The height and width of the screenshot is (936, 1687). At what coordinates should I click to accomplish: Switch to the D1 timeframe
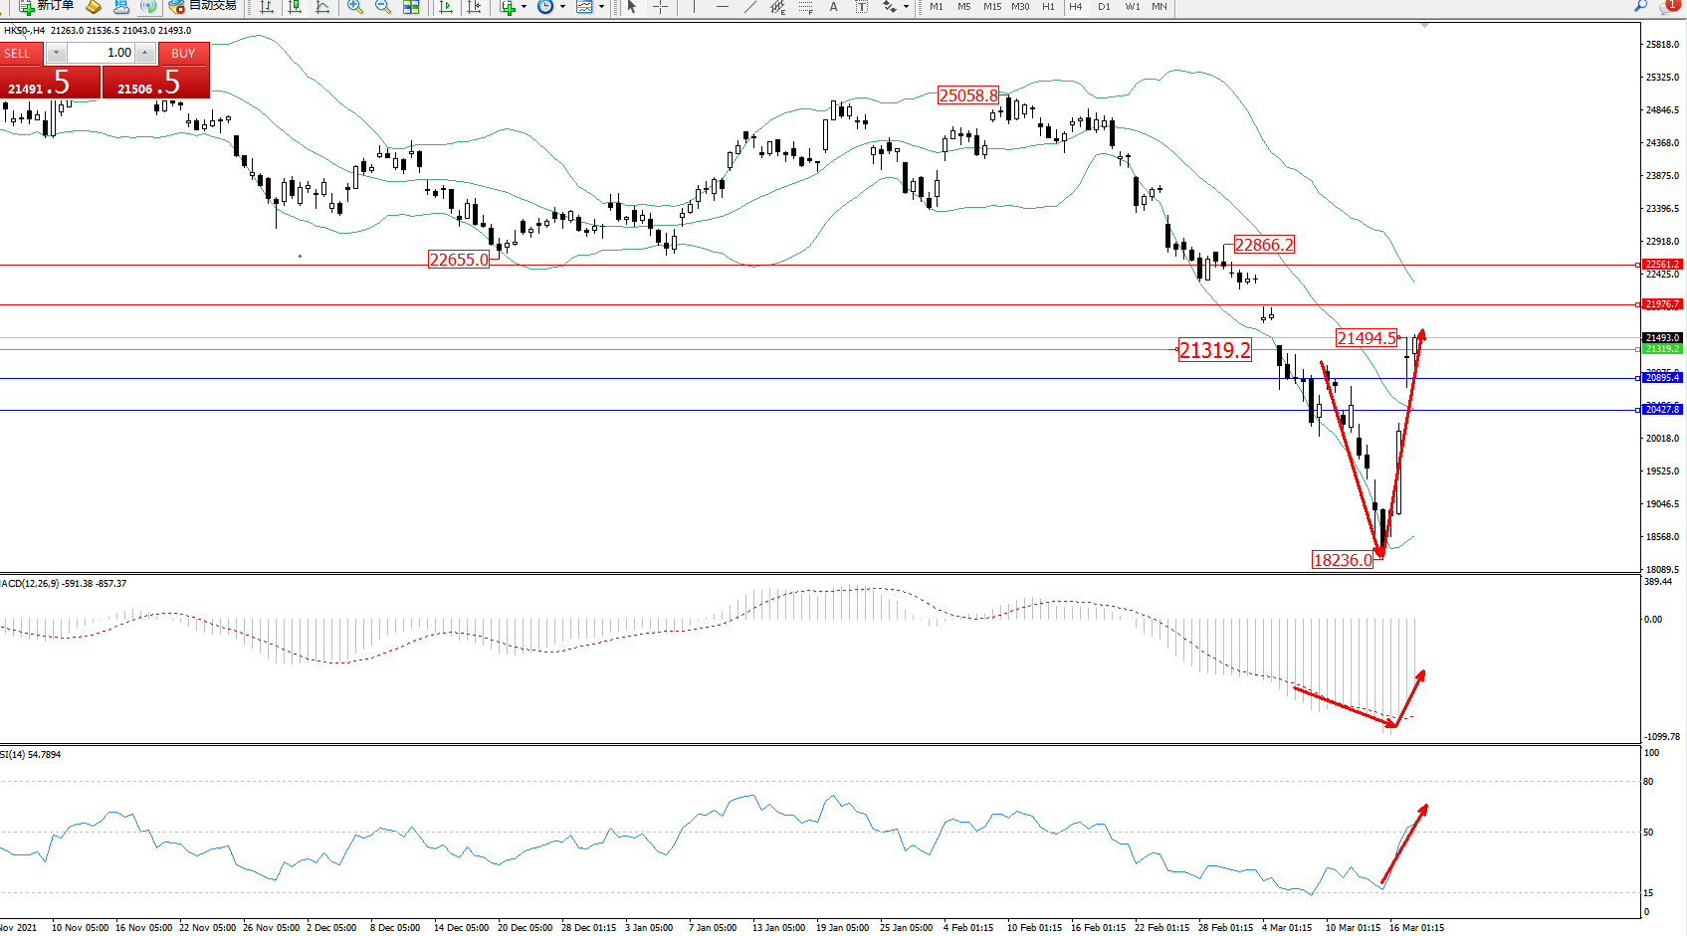(1104, 7)
